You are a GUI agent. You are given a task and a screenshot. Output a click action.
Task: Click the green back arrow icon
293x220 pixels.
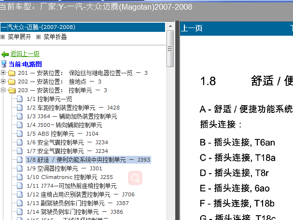point(5,55)
